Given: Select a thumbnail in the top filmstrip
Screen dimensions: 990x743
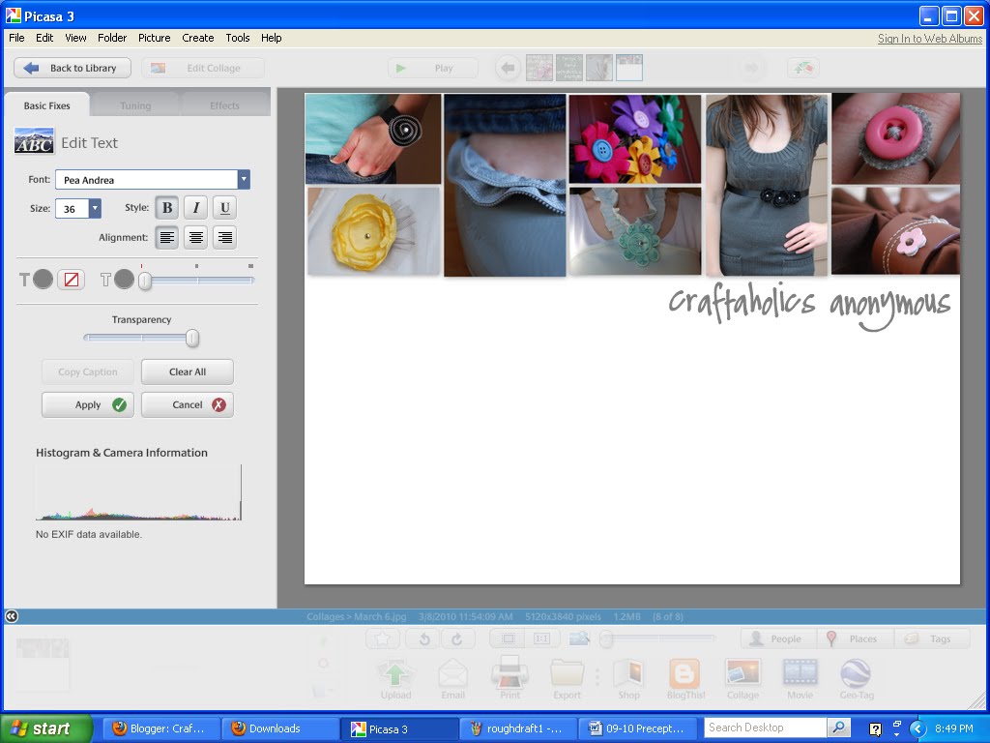Looking at the screenshot, I should tap(629, 67).
